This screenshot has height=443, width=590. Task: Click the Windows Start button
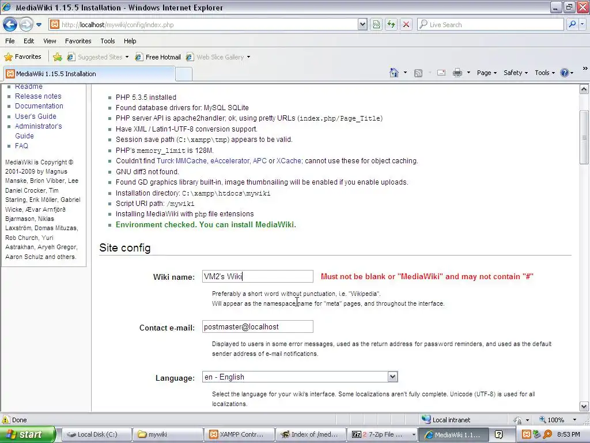(x=28, y=434)
